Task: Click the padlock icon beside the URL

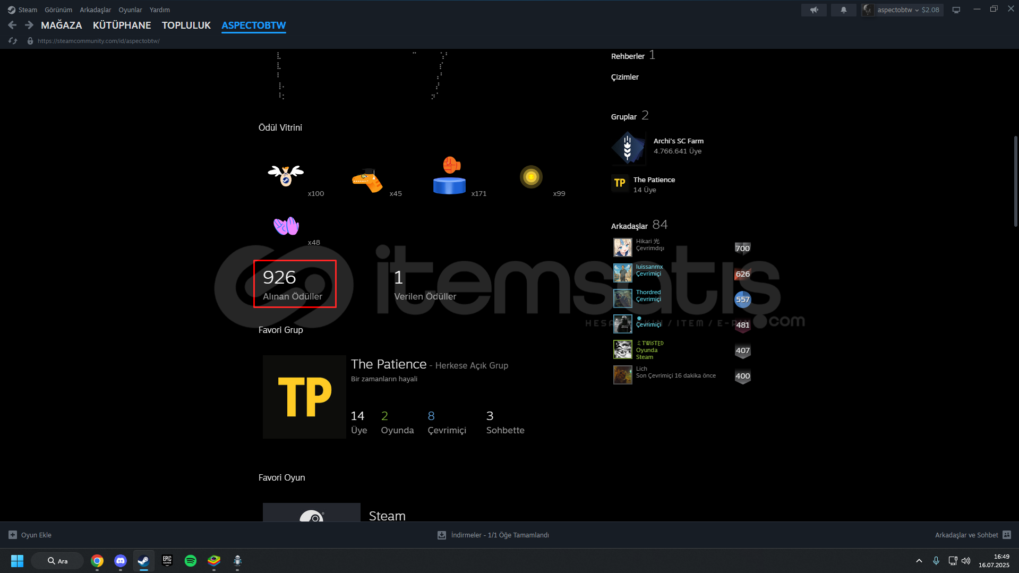Action: point(30,41)
